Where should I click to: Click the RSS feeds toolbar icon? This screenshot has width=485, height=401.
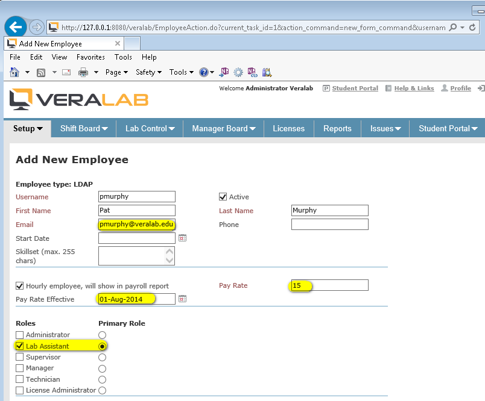coord(41,72)
